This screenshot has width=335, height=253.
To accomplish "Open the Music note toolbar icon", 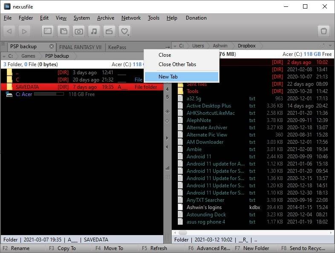I will 94,31.
